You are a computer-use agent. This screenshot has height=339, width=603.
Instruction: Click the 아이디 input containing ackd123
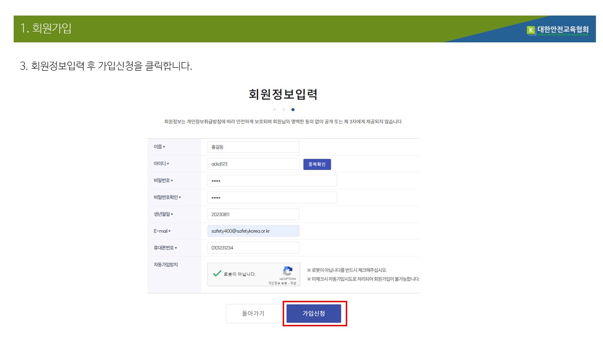(253, 164)
